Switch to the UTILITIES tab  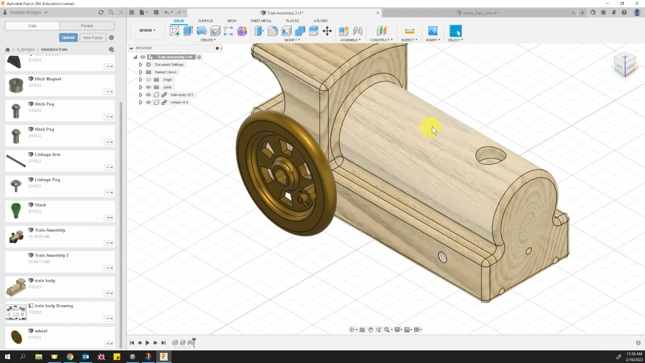(x=320, y=21)
